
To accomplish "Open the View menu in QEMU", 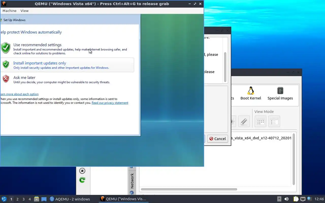I will [x=24, y=11].
